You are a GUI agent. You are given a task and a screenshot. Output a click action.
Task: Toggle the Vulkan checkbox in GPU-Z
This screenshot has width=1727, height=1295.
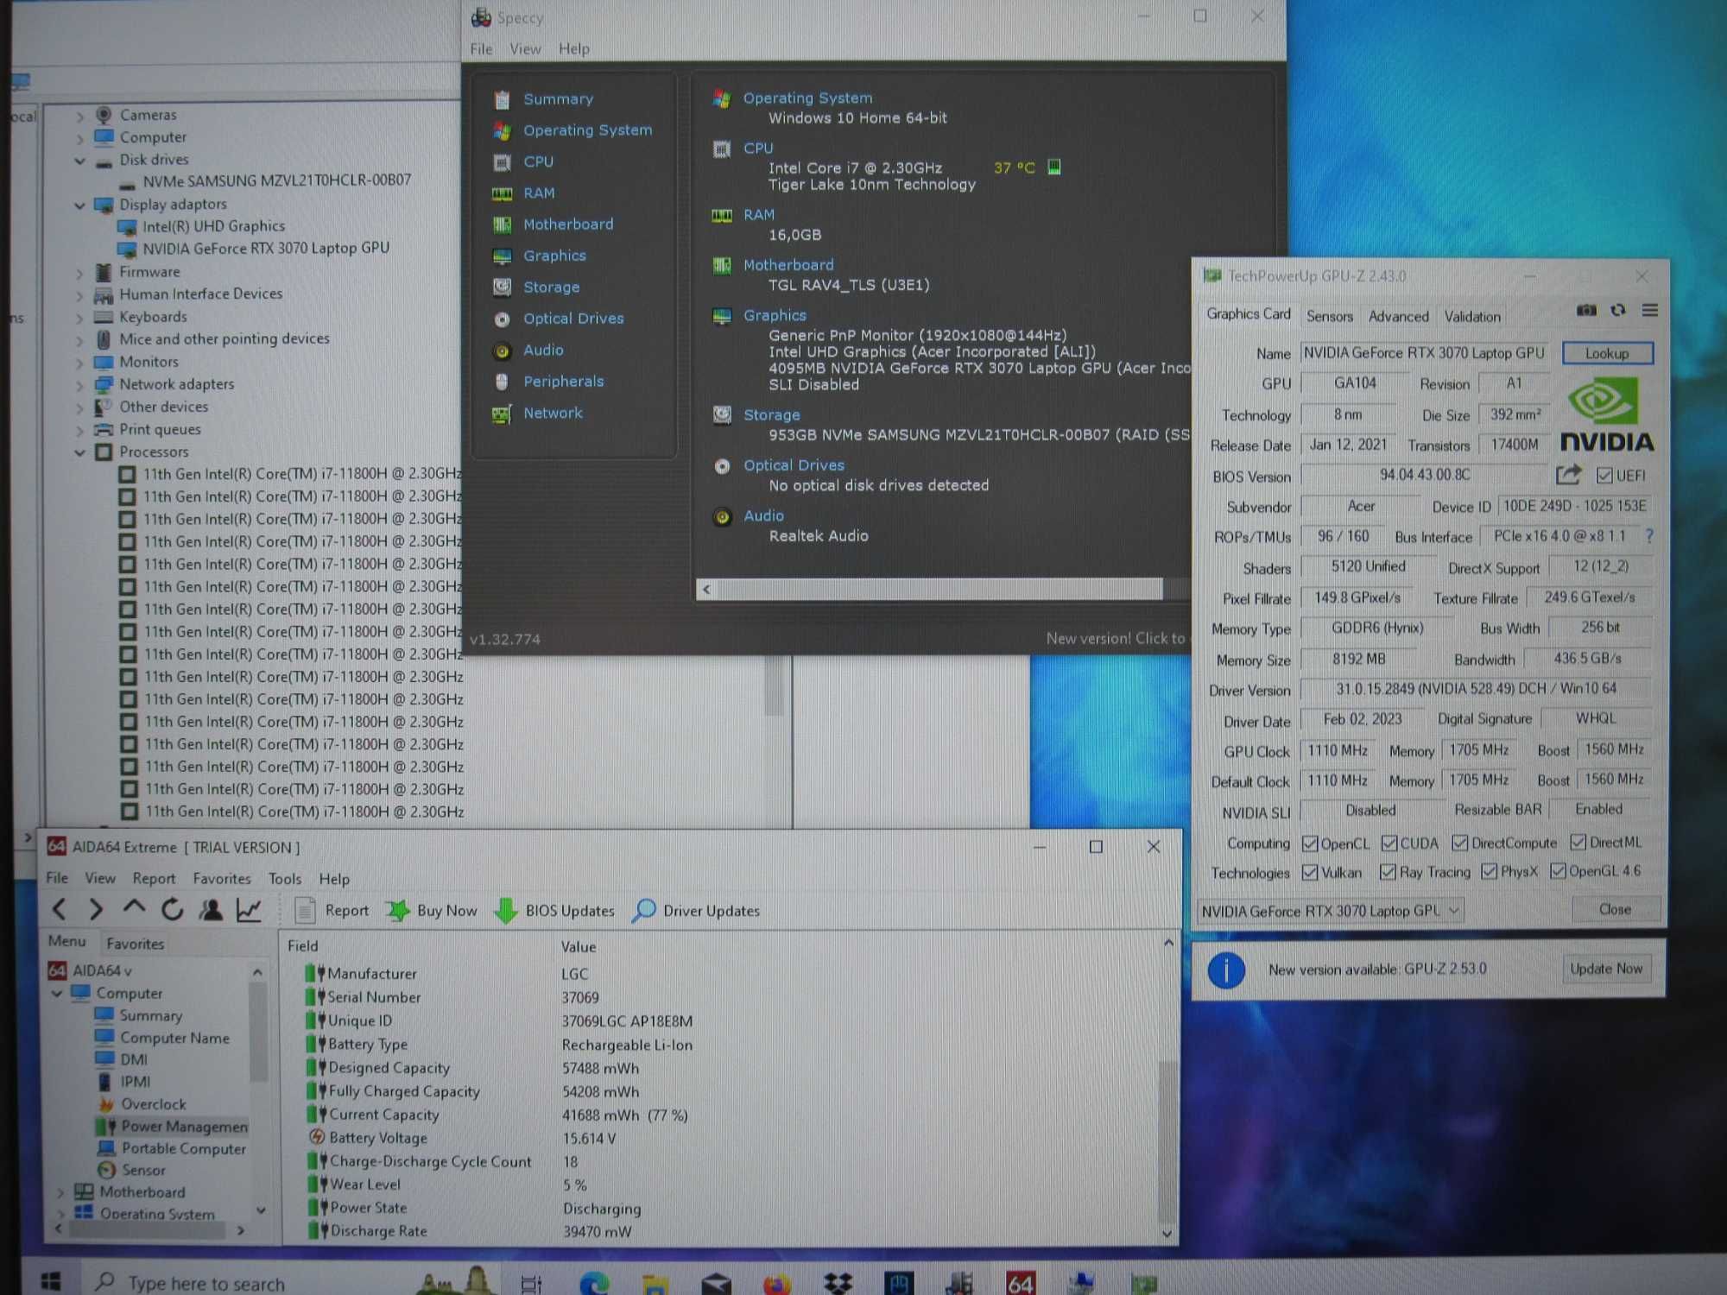pyautogui.click(x=1310, y=873)
